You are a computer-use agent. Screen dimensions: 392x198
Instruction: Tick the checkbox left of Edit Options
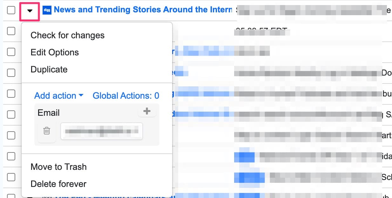tap(11, 52)
